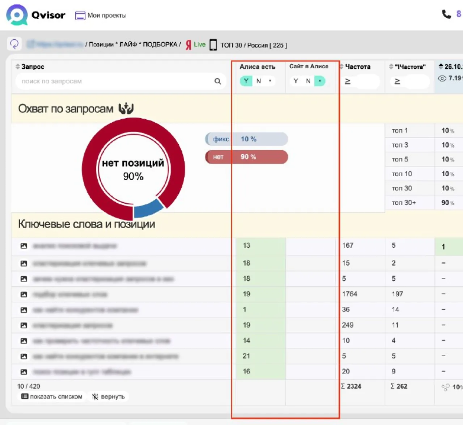Click the image icon in row with 249

point(24,326)
